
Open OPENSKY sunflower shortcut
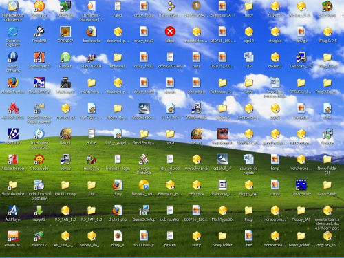pos(65,32)
